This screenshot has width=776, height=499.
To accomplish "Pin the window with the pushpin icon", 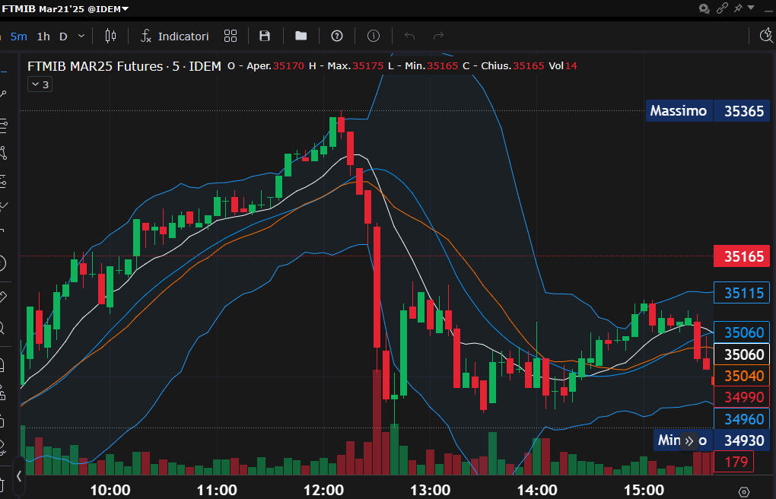I will 738,8.
